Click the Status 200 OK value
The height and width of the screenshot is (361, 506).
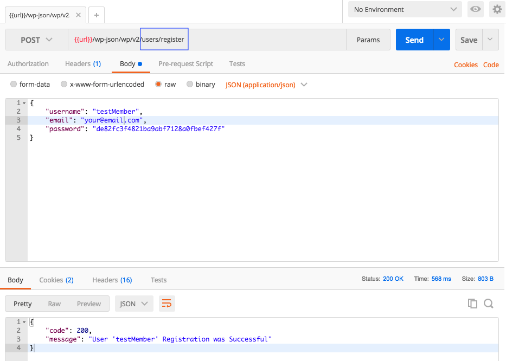click(x=393, y=279)
